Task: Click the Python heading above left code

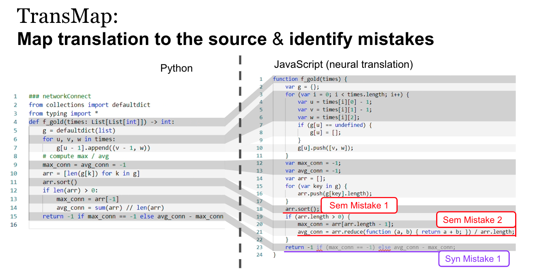Action: click(176, 68)
